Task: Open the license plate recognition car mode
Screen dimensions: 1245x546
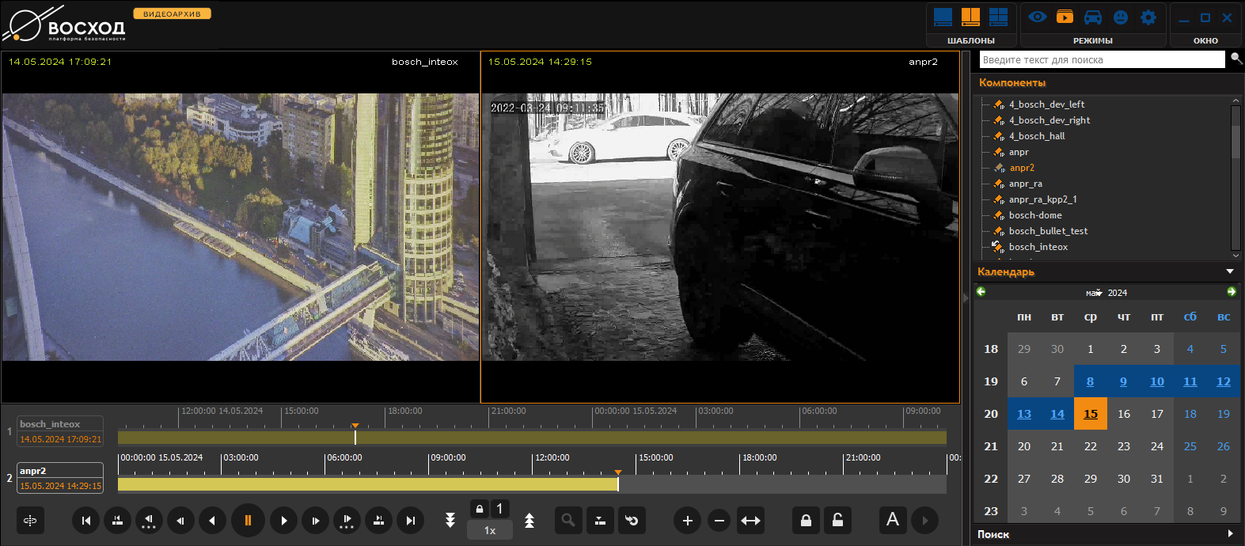Action: 1092,17
